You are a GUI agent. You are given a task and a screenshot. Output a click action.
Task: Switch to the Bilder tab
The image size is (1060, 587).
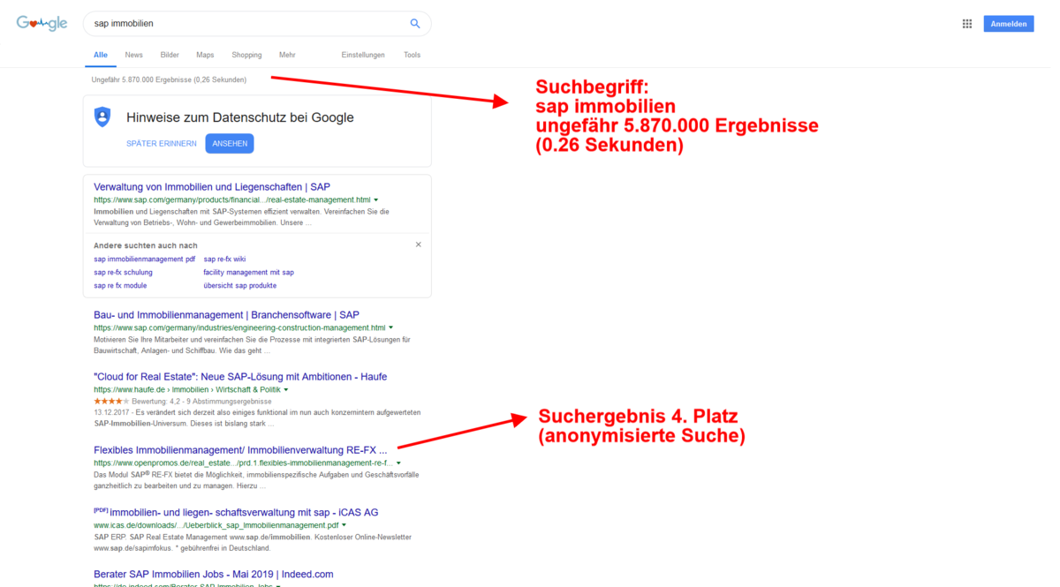(x=170, y=54)
